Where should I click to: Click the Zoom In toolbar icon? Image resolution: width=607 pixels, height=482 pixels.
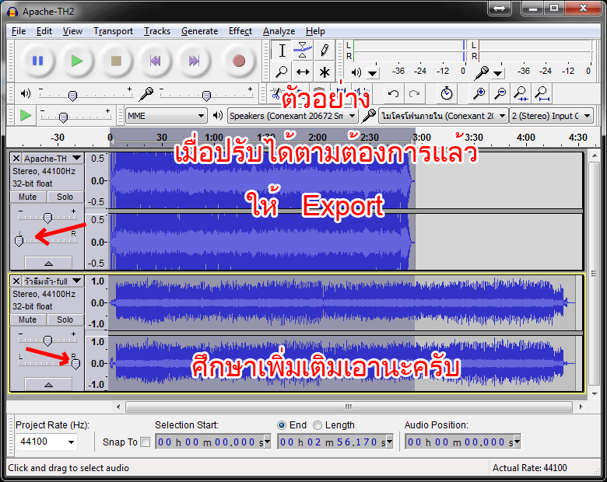(x=479, y=93)
